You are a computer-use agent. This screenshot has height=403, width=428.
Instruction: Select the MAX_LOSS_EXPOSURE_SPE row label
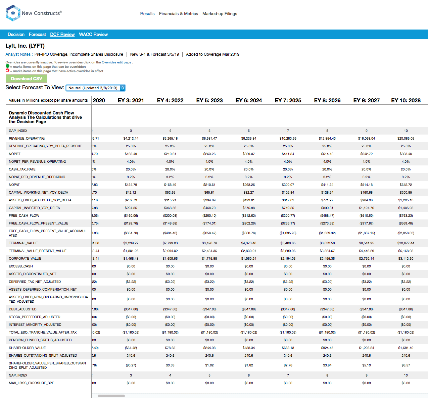(x=32, y=383)
